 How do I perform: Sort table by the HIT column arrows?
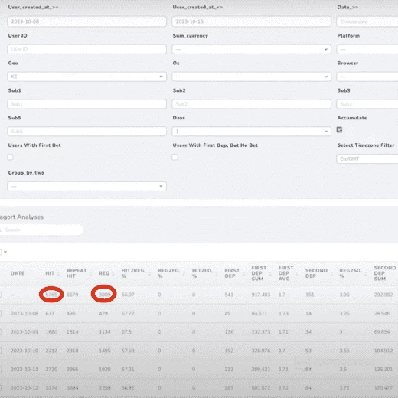coord(58,273)
